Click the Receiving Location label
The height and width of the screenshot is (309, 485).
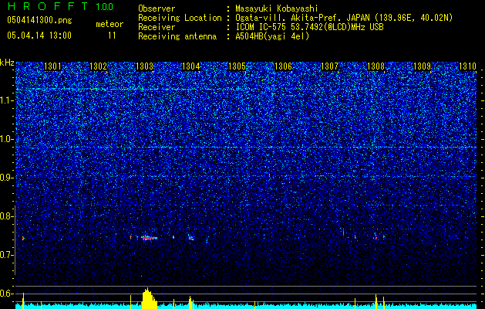(180, 18)
